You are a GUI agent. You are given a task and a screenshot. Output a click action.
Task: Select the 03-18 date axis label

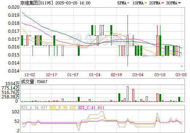tap(160, 75)
